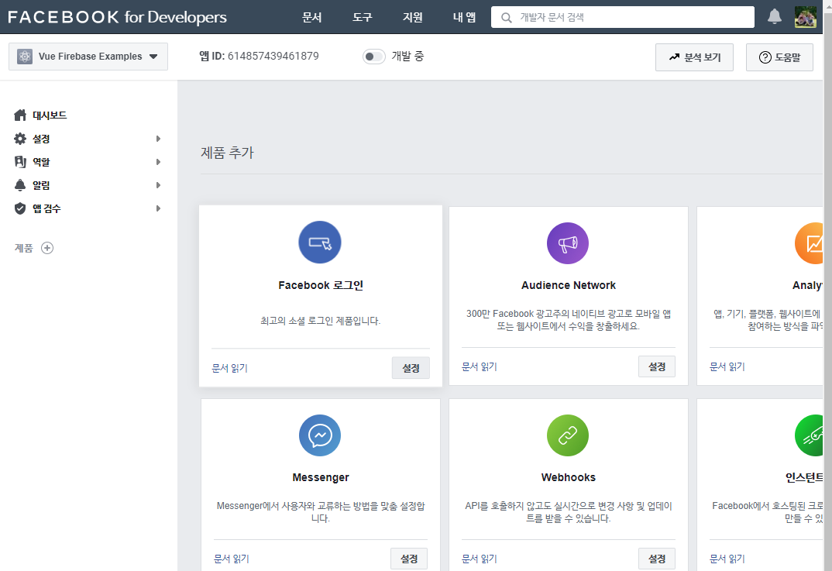Screen dimensions: 832x571
Task: Click 설정 button on Messenger card
Action: pos(409,559)
